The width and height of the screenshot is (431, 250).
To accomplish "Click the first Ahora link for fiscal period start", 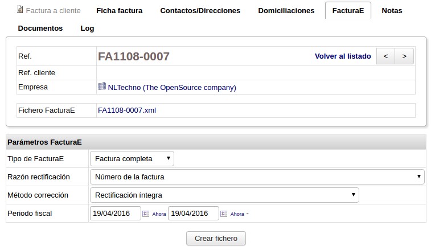I will 159,214.
